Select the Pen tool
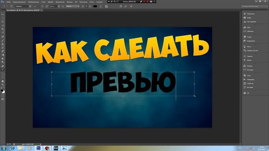Screen dimensions: 269x151 pyautogui.click(x=3, y=66)
